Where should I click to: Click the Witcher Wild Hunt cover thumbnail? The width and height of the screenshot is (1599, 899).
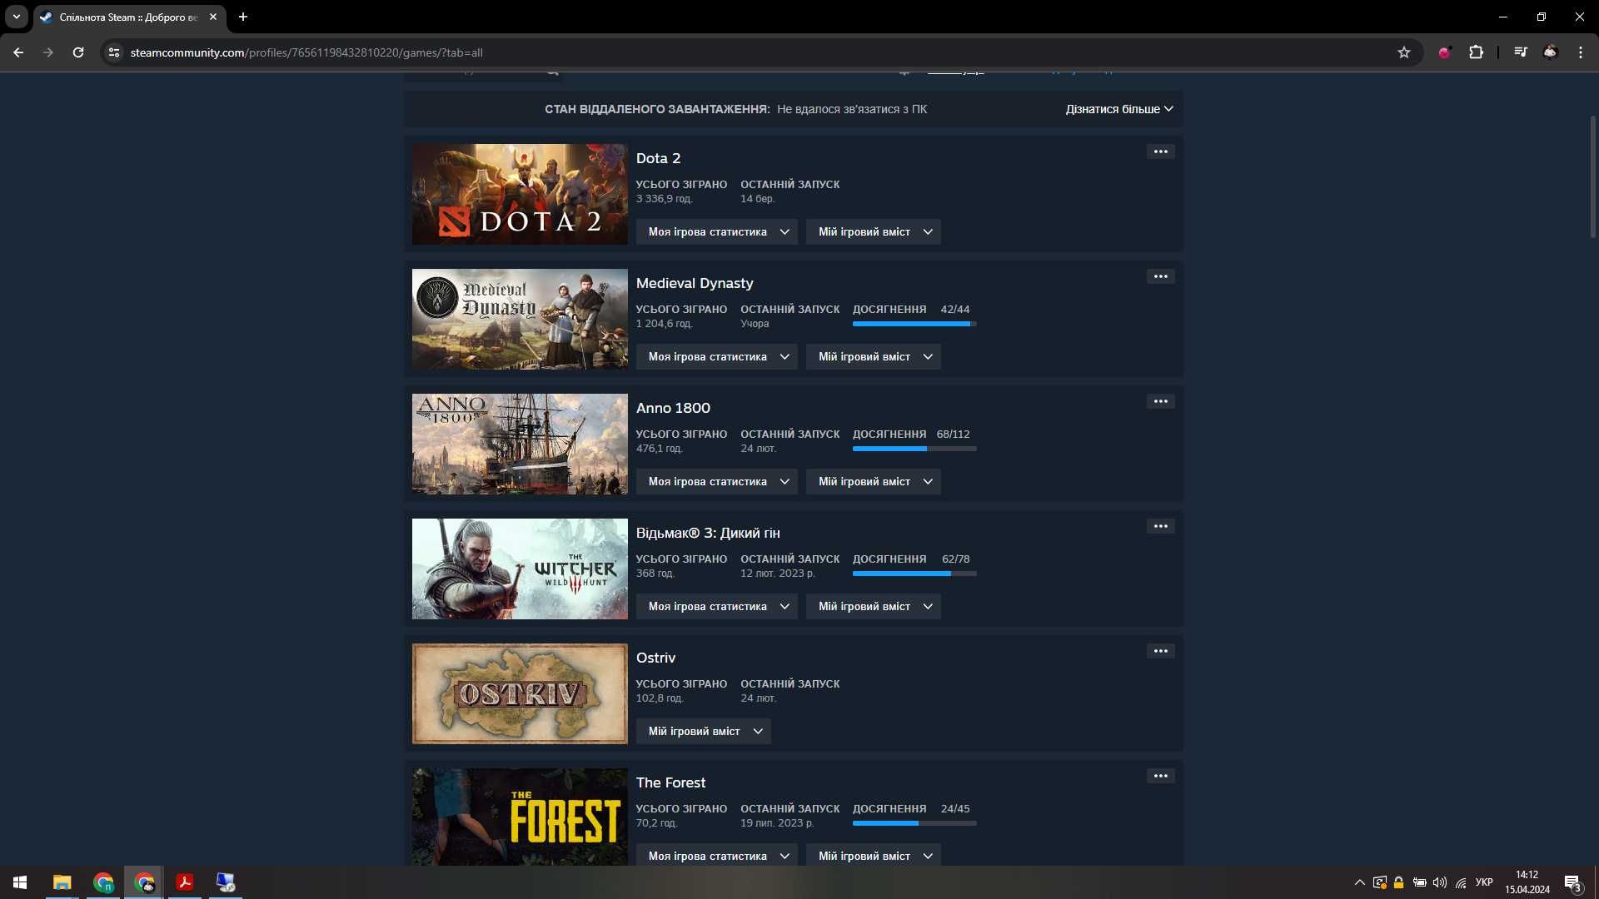point(520,569)
